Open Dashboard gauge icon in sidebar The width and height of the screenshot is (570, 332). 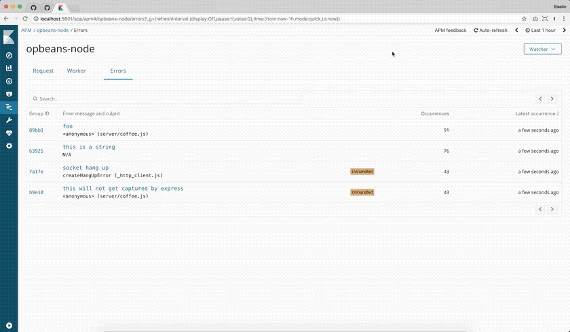pos(9,81)
